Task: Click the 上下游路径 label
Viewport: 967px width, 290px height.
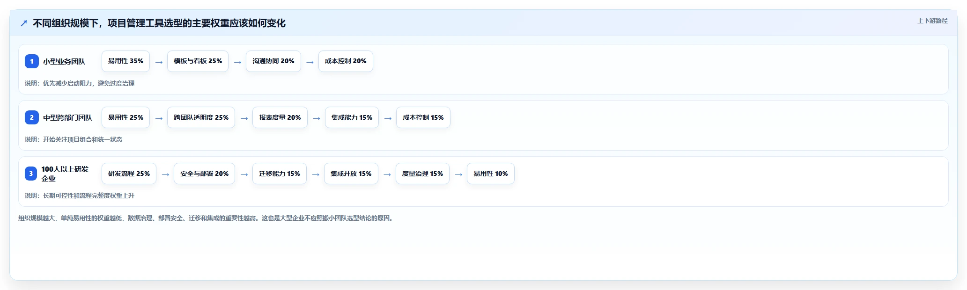Action: (x=932, y=21)
